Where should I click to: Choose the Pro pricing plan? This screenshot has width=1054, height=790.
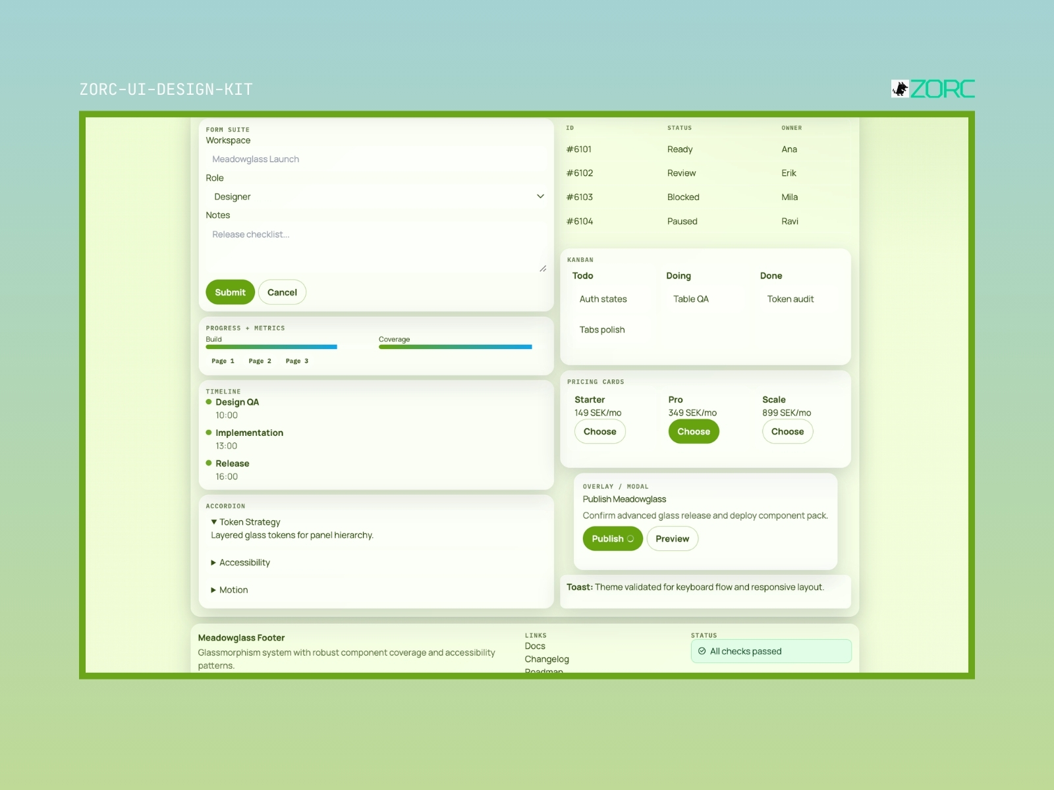click(x=694, y=432)
